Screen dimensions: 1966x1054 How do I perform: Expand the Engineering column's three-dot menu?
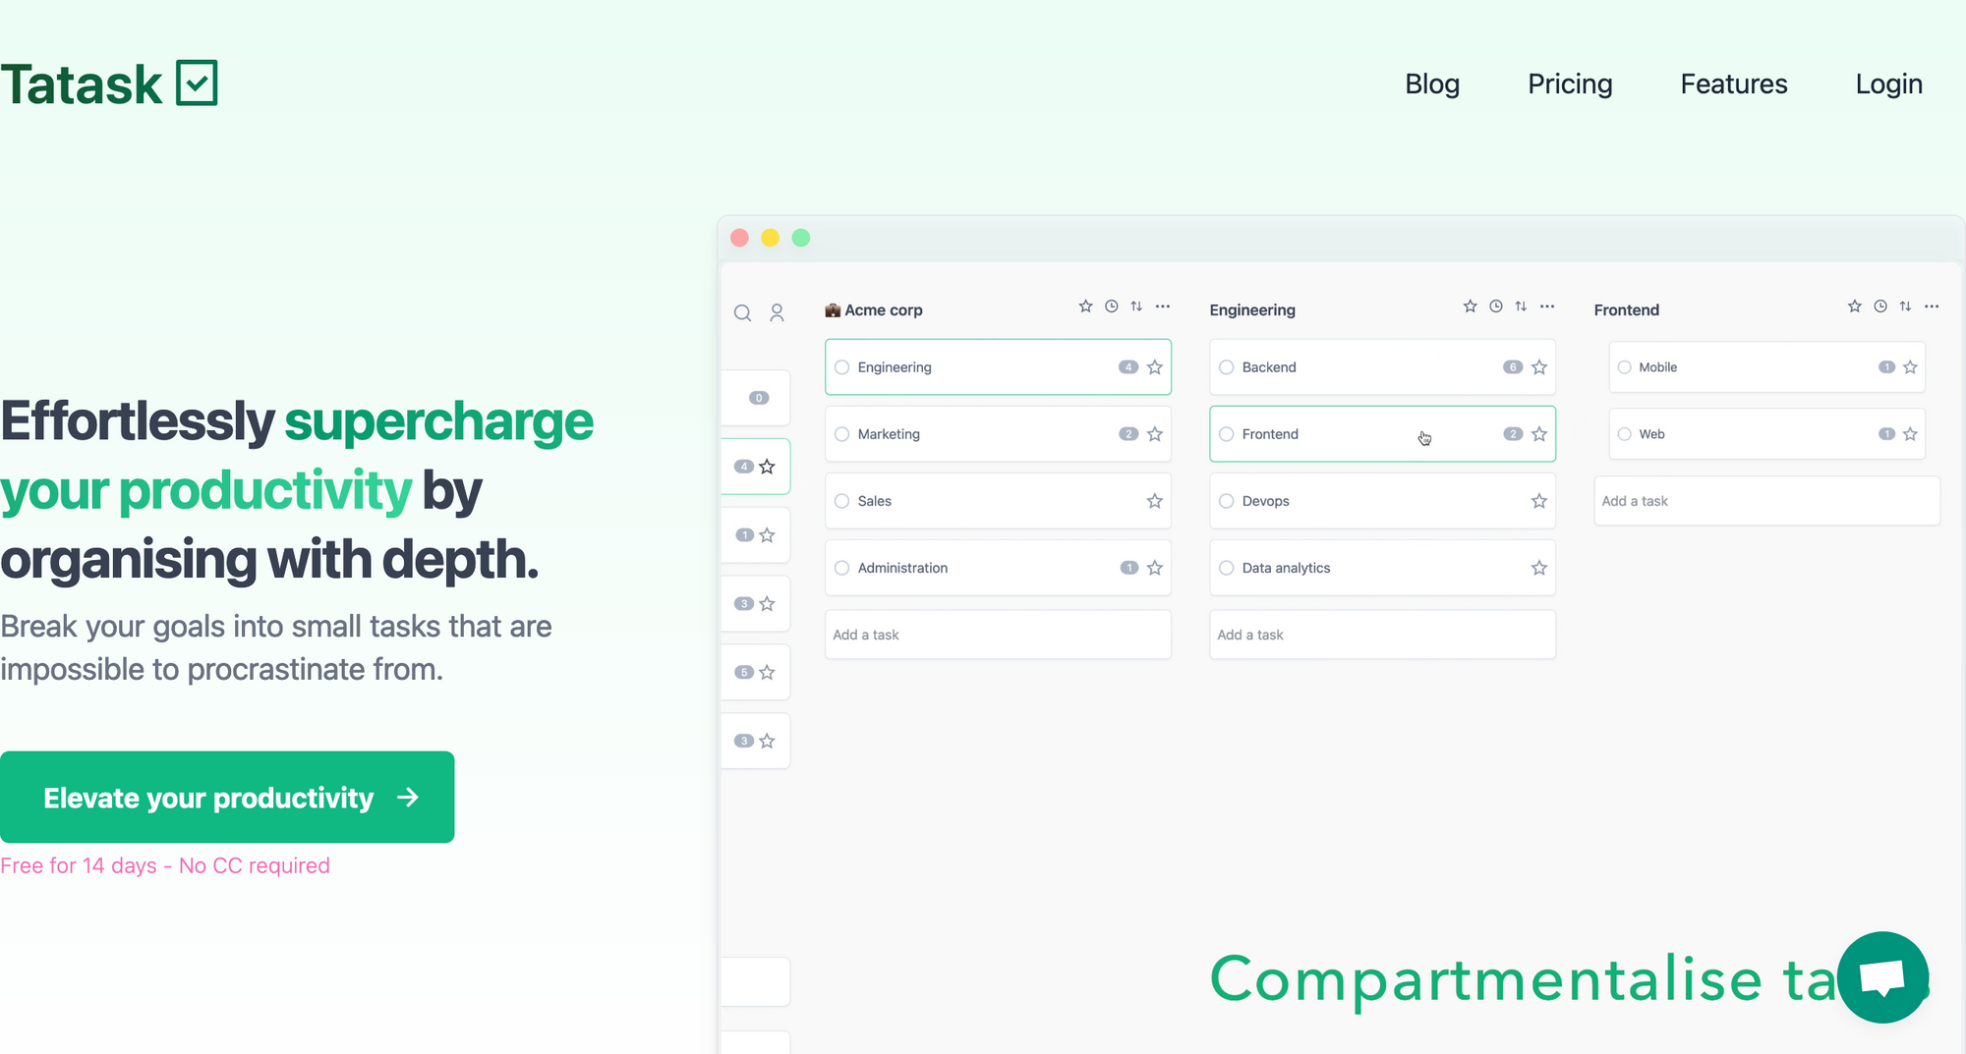(x=1547, y=306)
